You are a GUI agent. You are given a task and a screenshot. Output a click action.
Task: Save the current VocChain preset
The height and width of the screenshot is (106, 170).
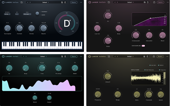pos(145,2)
